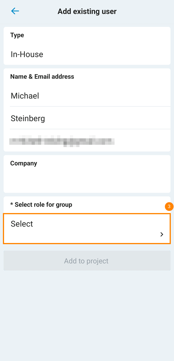
Task: Click the 'Name & Email address' heading
Action: pyautogui.click(x=42, y=76)
